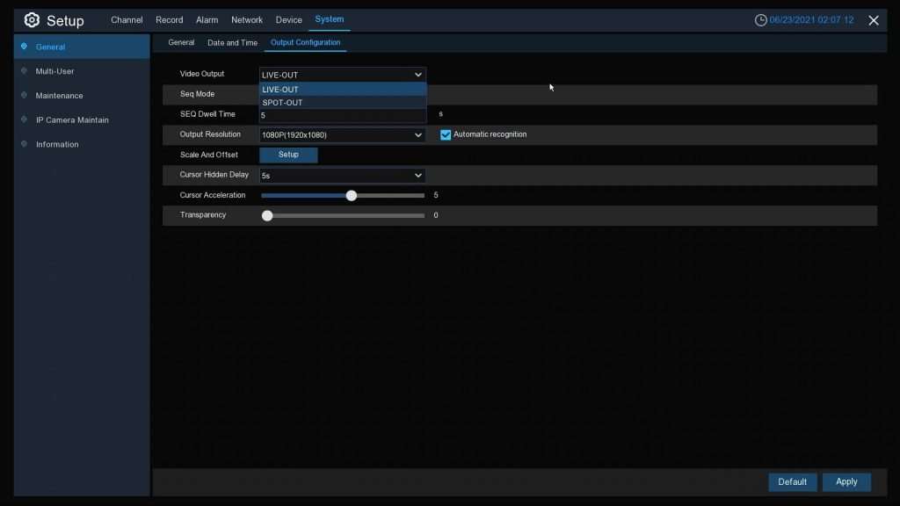Click the SEQ Dwell Time input field
Viewport: 900px width, 506px height.
coord(342,115)
